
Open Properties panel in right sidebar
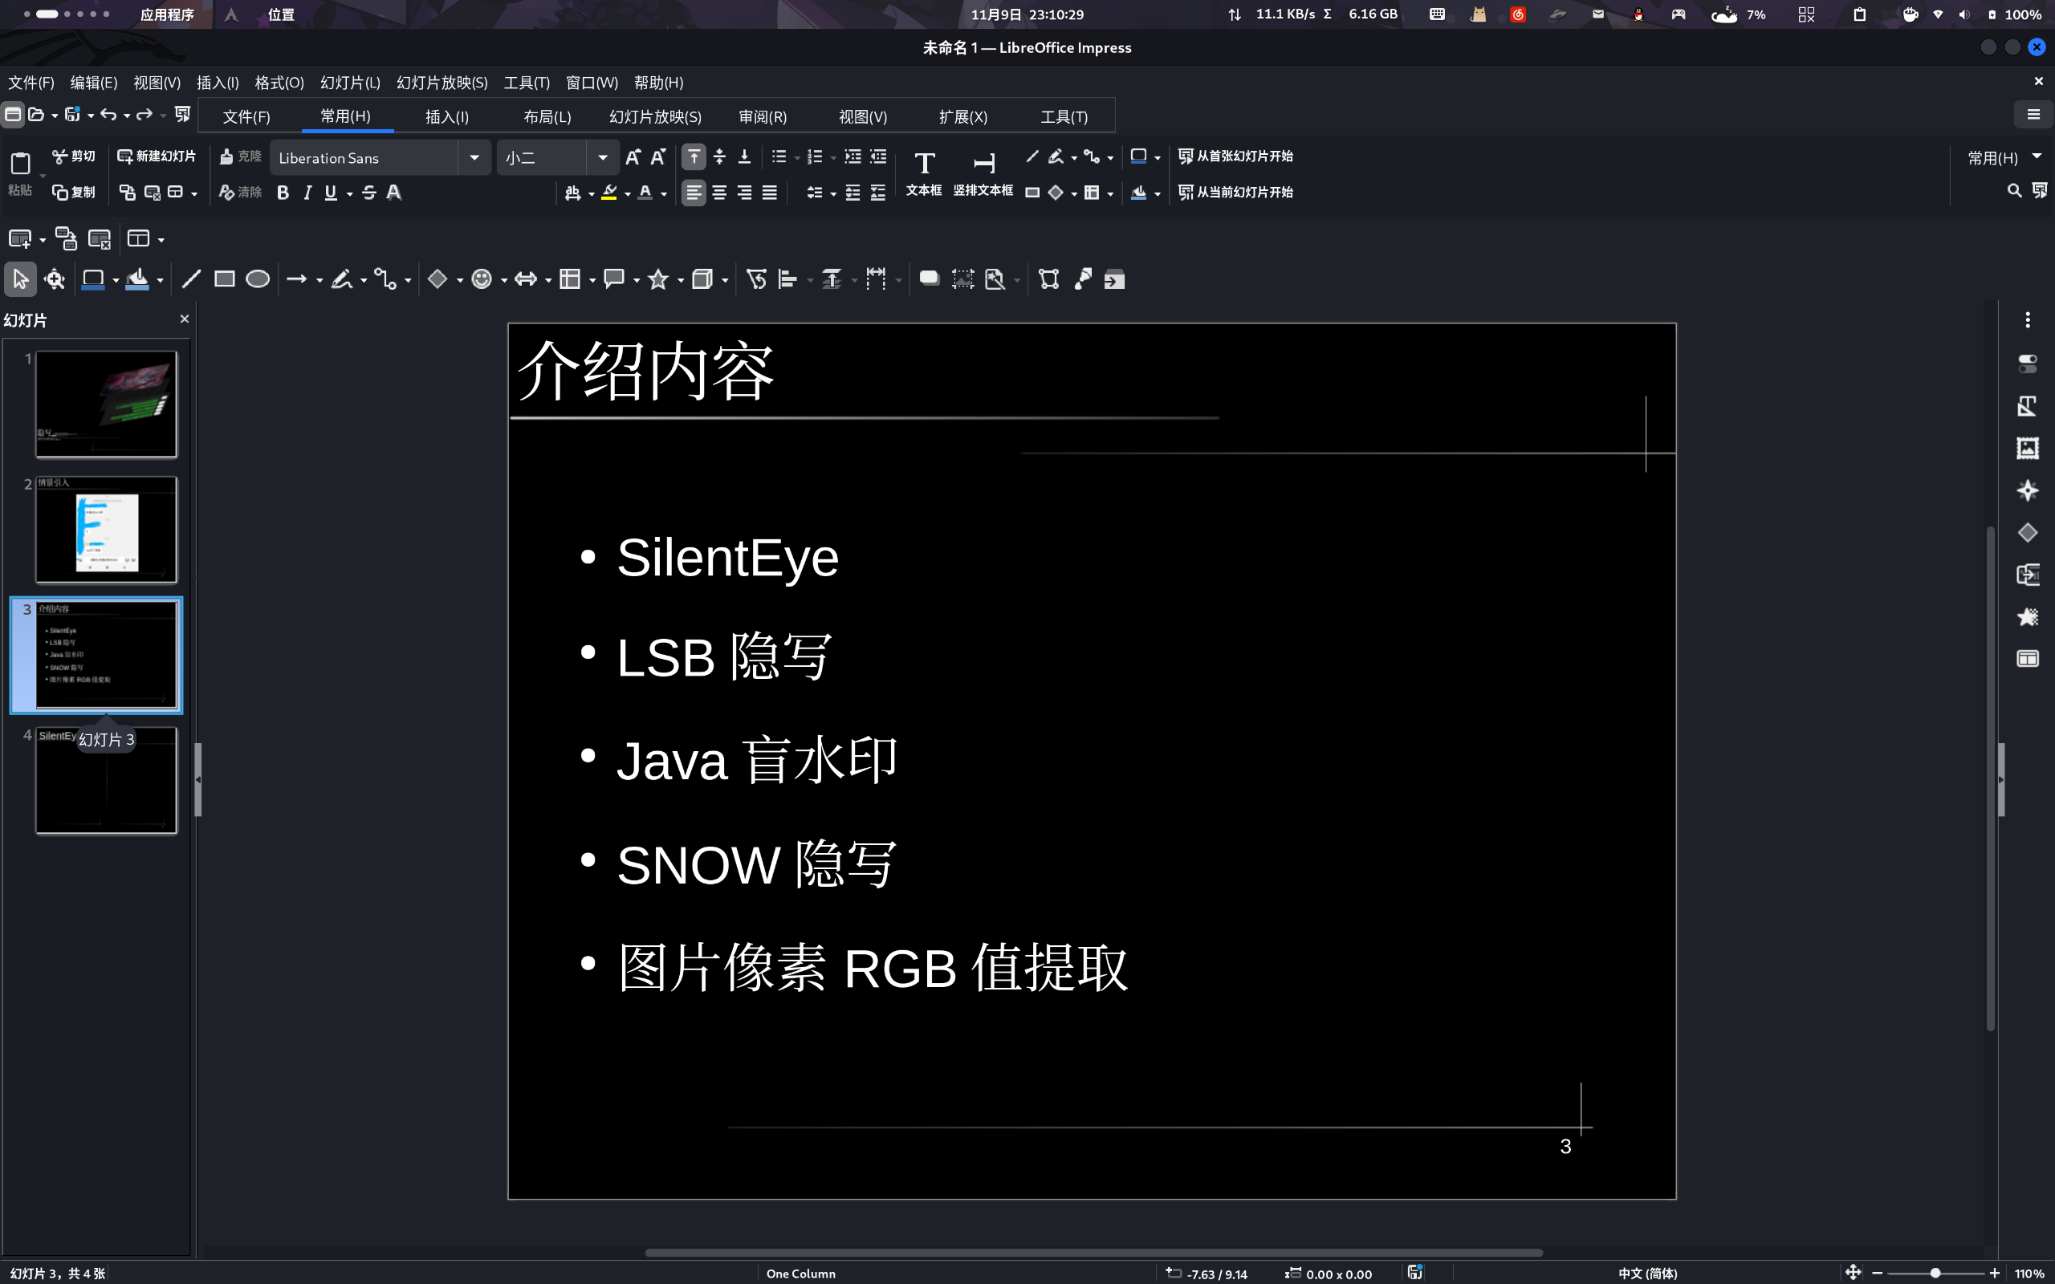2027,364
